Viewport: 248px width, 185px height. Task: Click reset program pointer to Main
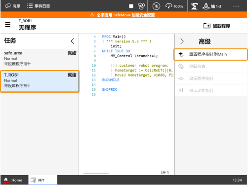(210, 54)
